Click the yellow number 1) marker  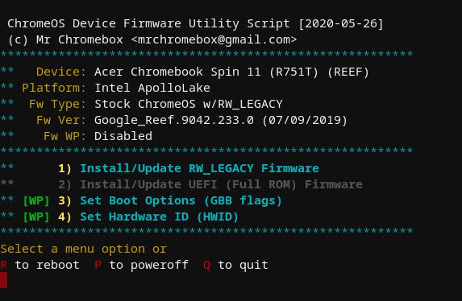65,168
